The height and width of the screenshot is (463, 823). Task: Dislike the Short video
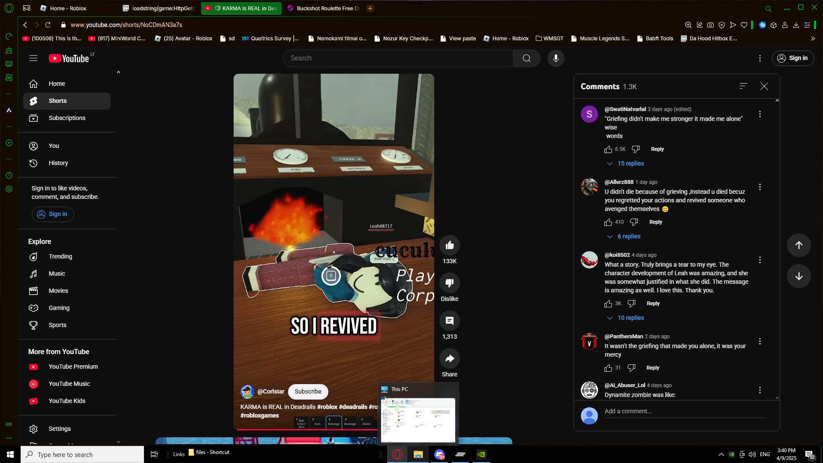click(449, 283)
